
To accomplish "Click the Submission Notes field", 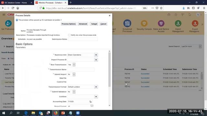I will pos(83,39).
